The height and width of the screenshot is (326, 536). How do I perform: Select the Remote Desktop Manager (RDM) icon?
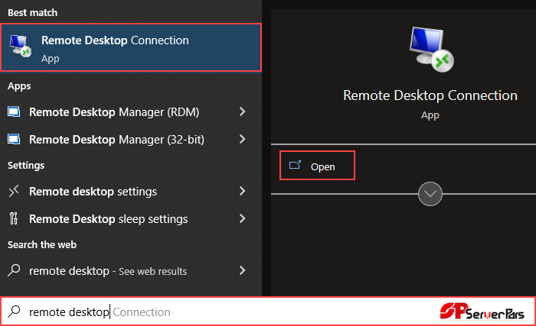(14, 112)
